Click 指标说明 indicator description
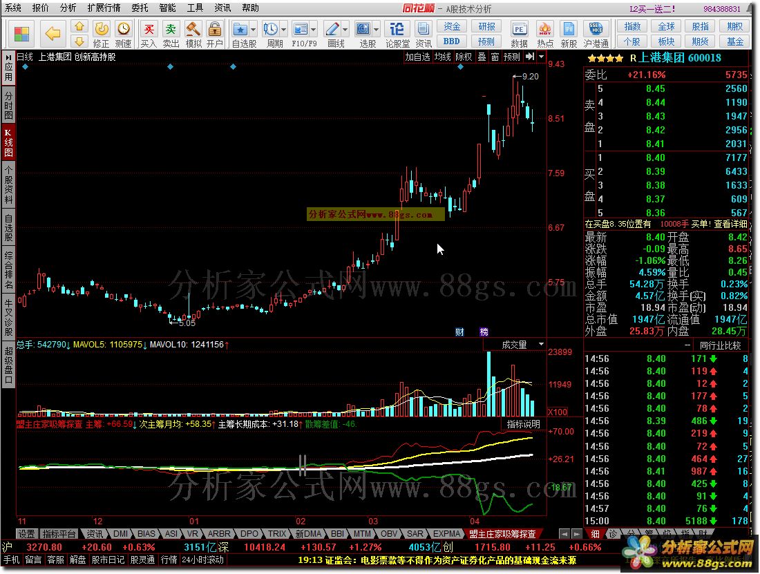Image resolution: width=760 pixels, height=574 pixels. 524,424
